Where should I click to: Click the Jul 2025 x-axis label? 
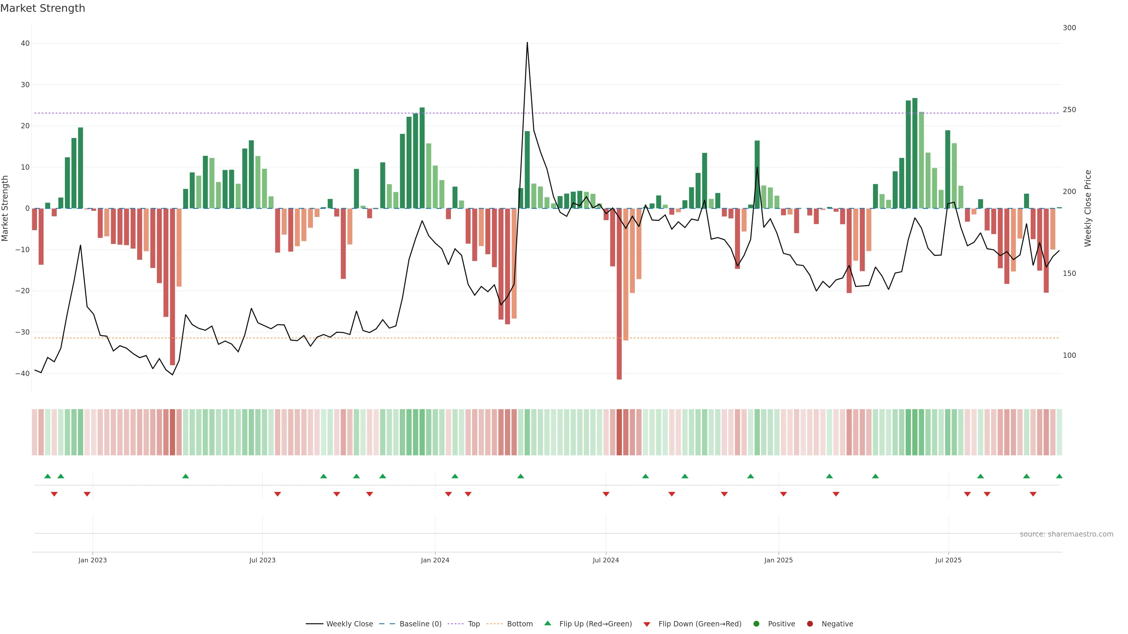tap(948, 560)
